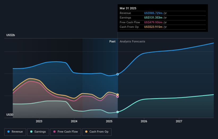The width and height of the screenshot is (218, 139).
Task: Toggle the Earnings legend button
Action: coord(38,132)
